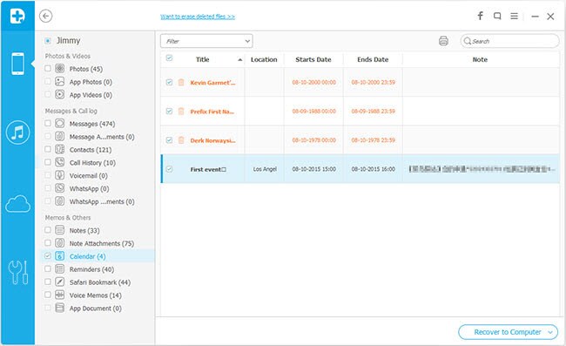Toggle the select-all header checkbox
This screenshot has height=346, width=566.
[x=169, y=58]
